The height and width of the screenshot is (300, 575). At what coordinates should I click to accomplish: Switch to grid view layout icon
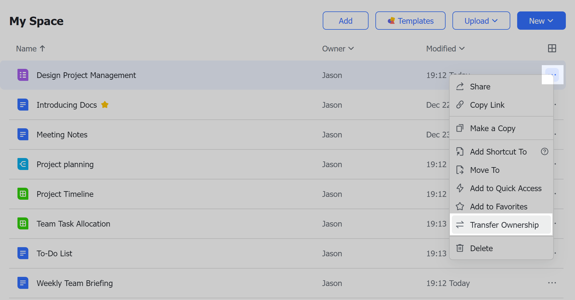[x=552, y=49]
